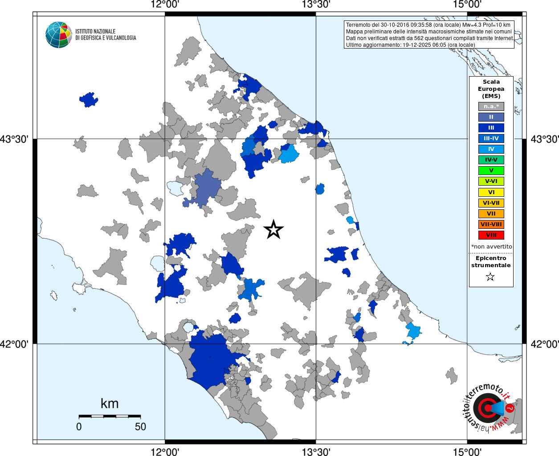The height and width of the screenshot is (456, 559).
Task: Click the 'Terremoto del 30-10-2016' header line
Action: [x=428, y=25]
